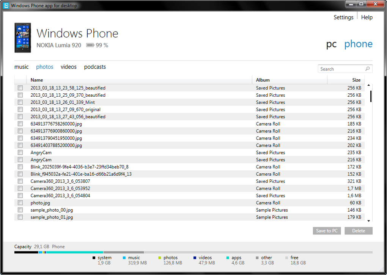
Task: Sort by Size column header
Action: pyautogui.click(x=346, y=80)
